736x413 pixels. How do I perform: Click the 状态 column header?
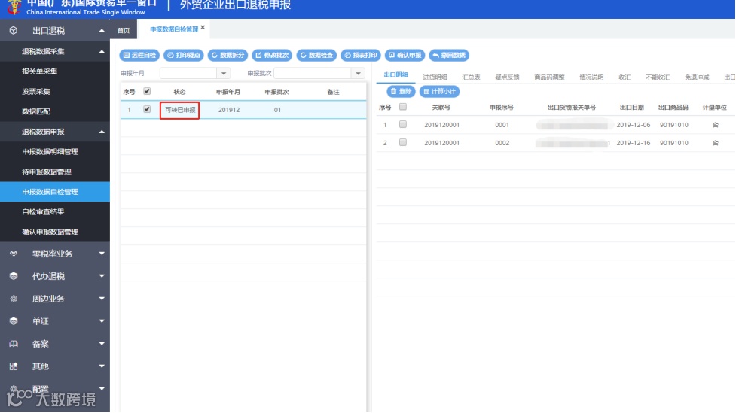click(x=179, y=92)
